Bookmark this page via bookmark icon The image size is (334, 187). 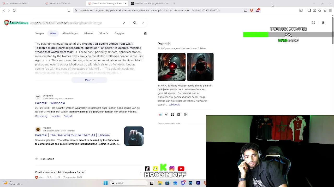coord(69,10)
